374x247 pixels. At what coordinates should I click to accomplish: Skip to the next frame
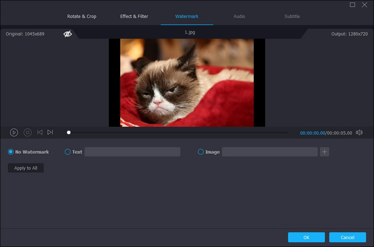tap(50, 132)
